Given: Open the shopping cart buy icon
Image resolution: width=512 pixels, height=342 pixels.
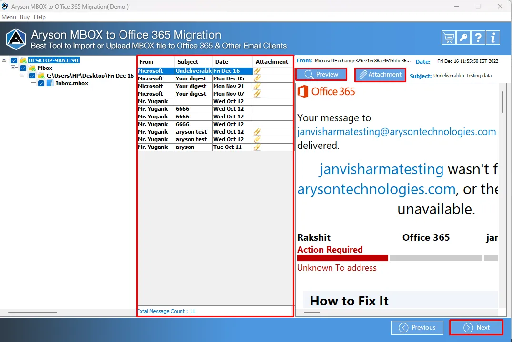Looking at the screenshot, I should (448, 38).
